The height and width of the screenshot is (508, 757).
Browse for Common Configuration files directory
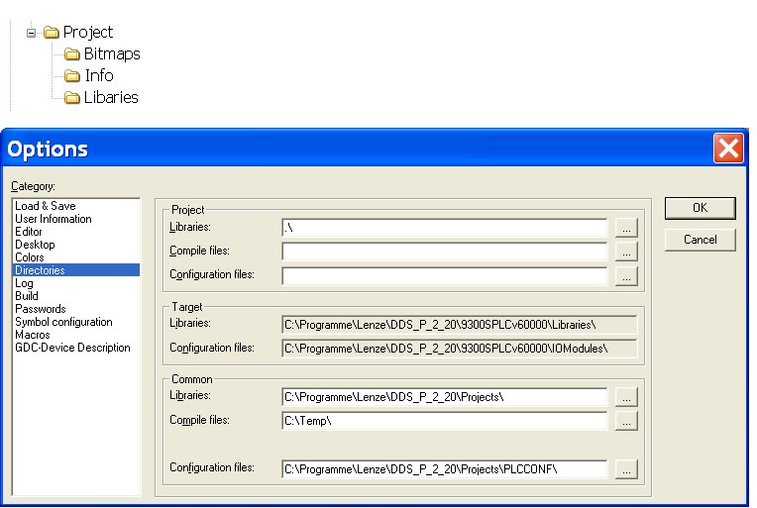pos(625,469)
